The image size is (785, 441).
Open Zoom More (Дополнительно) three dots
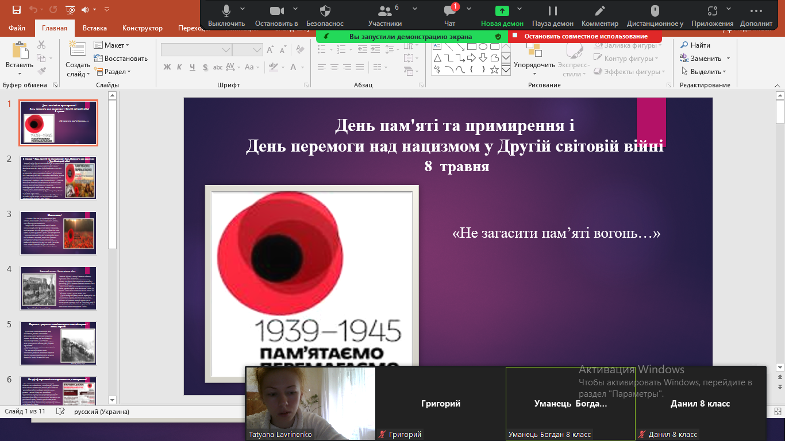pos(756,11)
